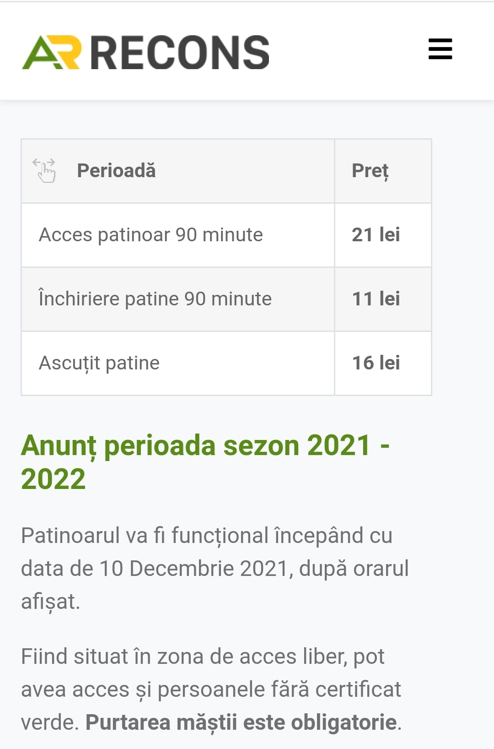The height and width of the screenshot is (749, 494).
Task: Open the hamburger navigation menu
Action: pos(440,49)
